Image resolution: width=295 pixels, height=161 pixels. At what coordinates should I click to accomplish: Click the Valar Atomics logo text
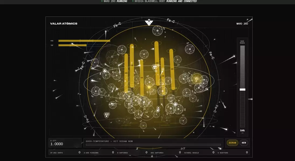(64, 24)
